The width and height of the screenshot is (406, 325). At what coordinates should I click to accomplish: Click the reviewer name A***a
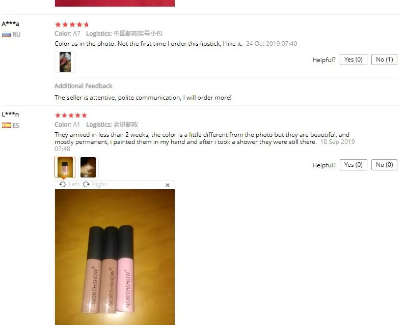(10, 24)
